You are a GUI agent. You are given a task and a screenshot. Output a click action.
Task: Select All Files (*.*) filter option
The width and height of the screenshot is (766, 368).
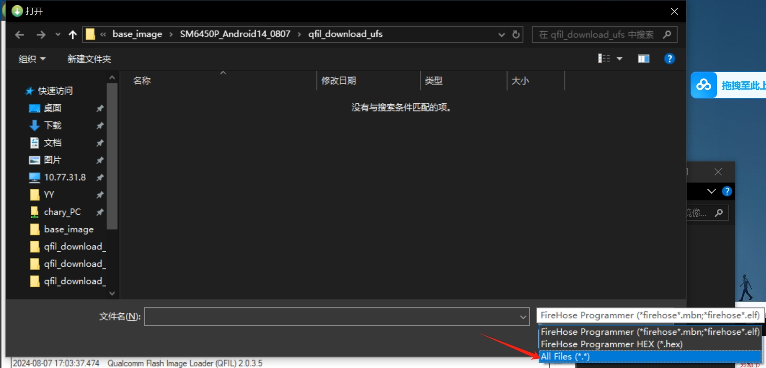pyautogui.click(x=565, y=356)
